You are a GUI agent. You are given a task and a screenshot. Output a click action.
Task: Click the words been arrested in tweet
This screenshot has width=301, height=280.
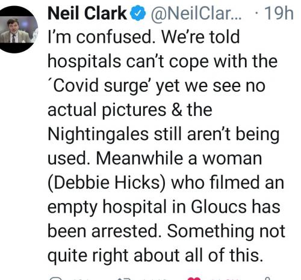click(105, 231)
